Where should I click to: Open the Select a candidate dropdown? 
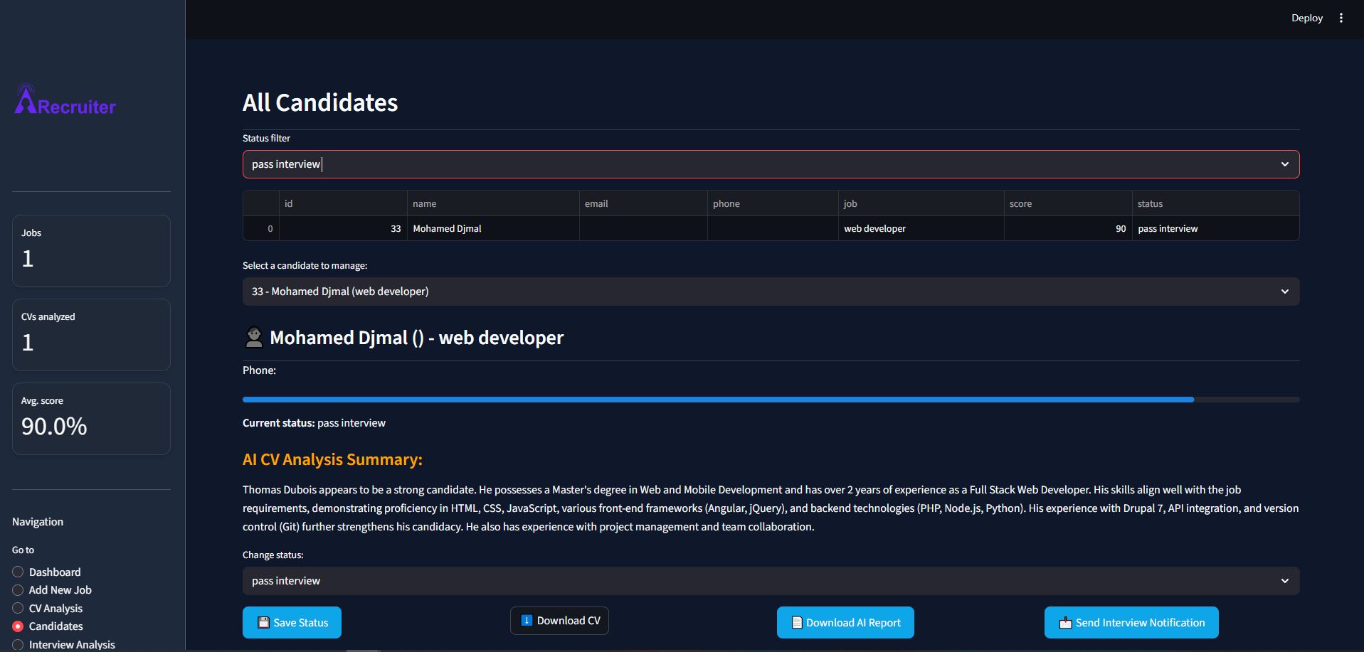click(x=771, y=292)
